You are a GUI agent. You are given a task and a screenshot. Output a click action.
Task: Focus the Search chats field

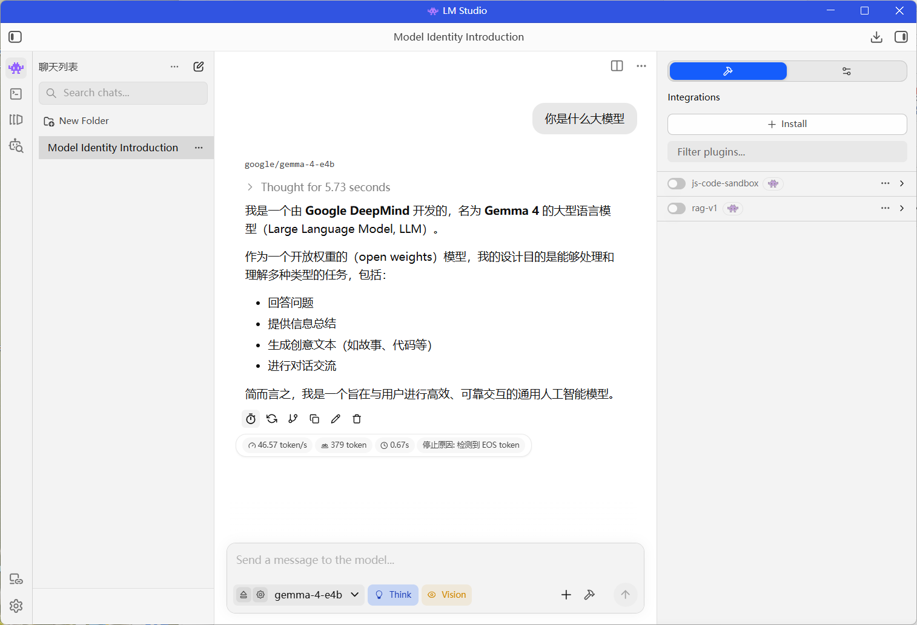(x=123, y=93)
